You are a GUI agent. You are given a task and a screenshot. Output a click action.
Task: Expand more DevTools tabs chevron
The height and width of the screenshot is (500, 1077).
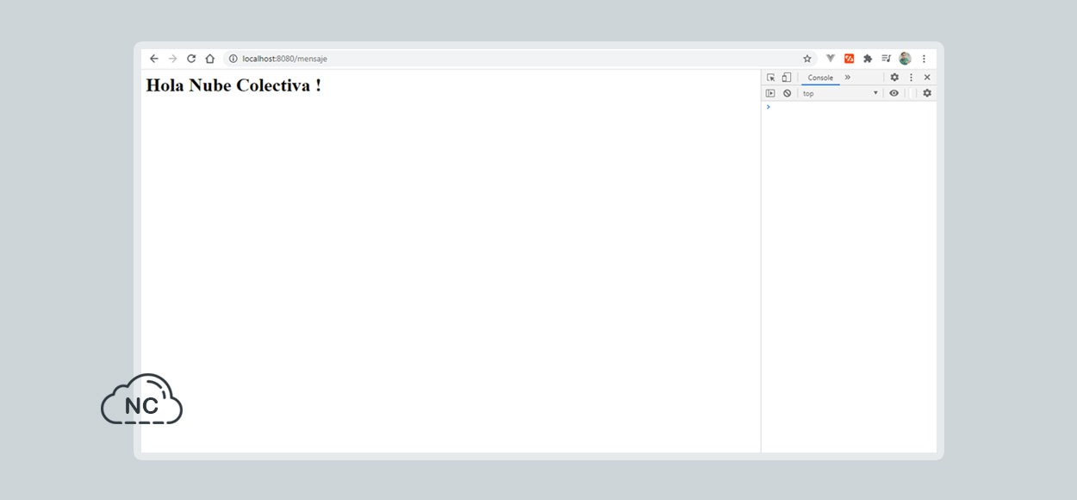pyautogui.click(x=848, y=78)
